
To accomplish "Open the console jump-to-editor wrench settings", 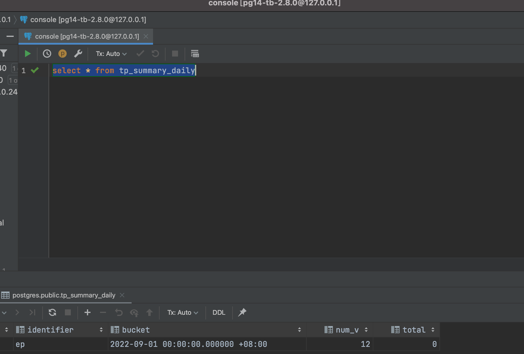I will [78, 54].
